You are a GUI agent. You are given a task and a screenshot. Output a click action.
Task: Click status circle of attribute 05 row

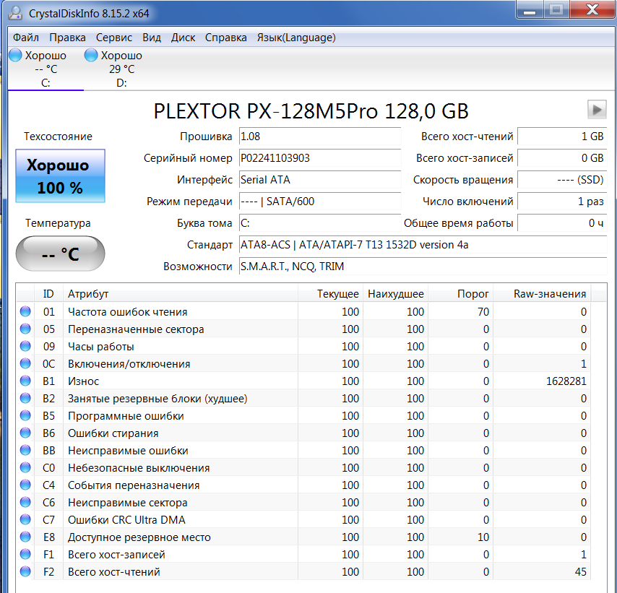pos(25,329)
